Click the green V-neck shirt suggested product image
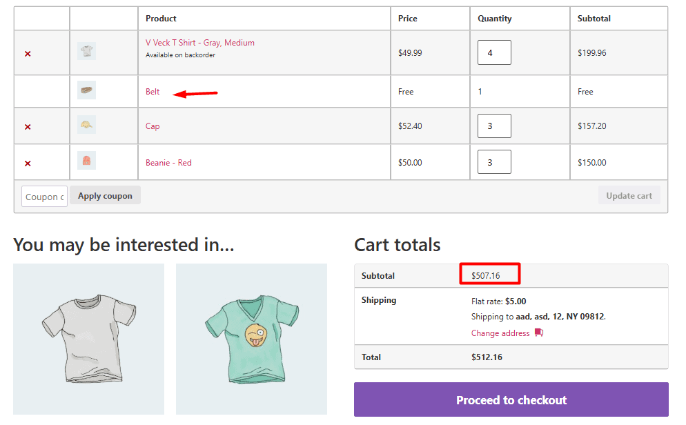 pyautogui.click(x=251, y=339)
